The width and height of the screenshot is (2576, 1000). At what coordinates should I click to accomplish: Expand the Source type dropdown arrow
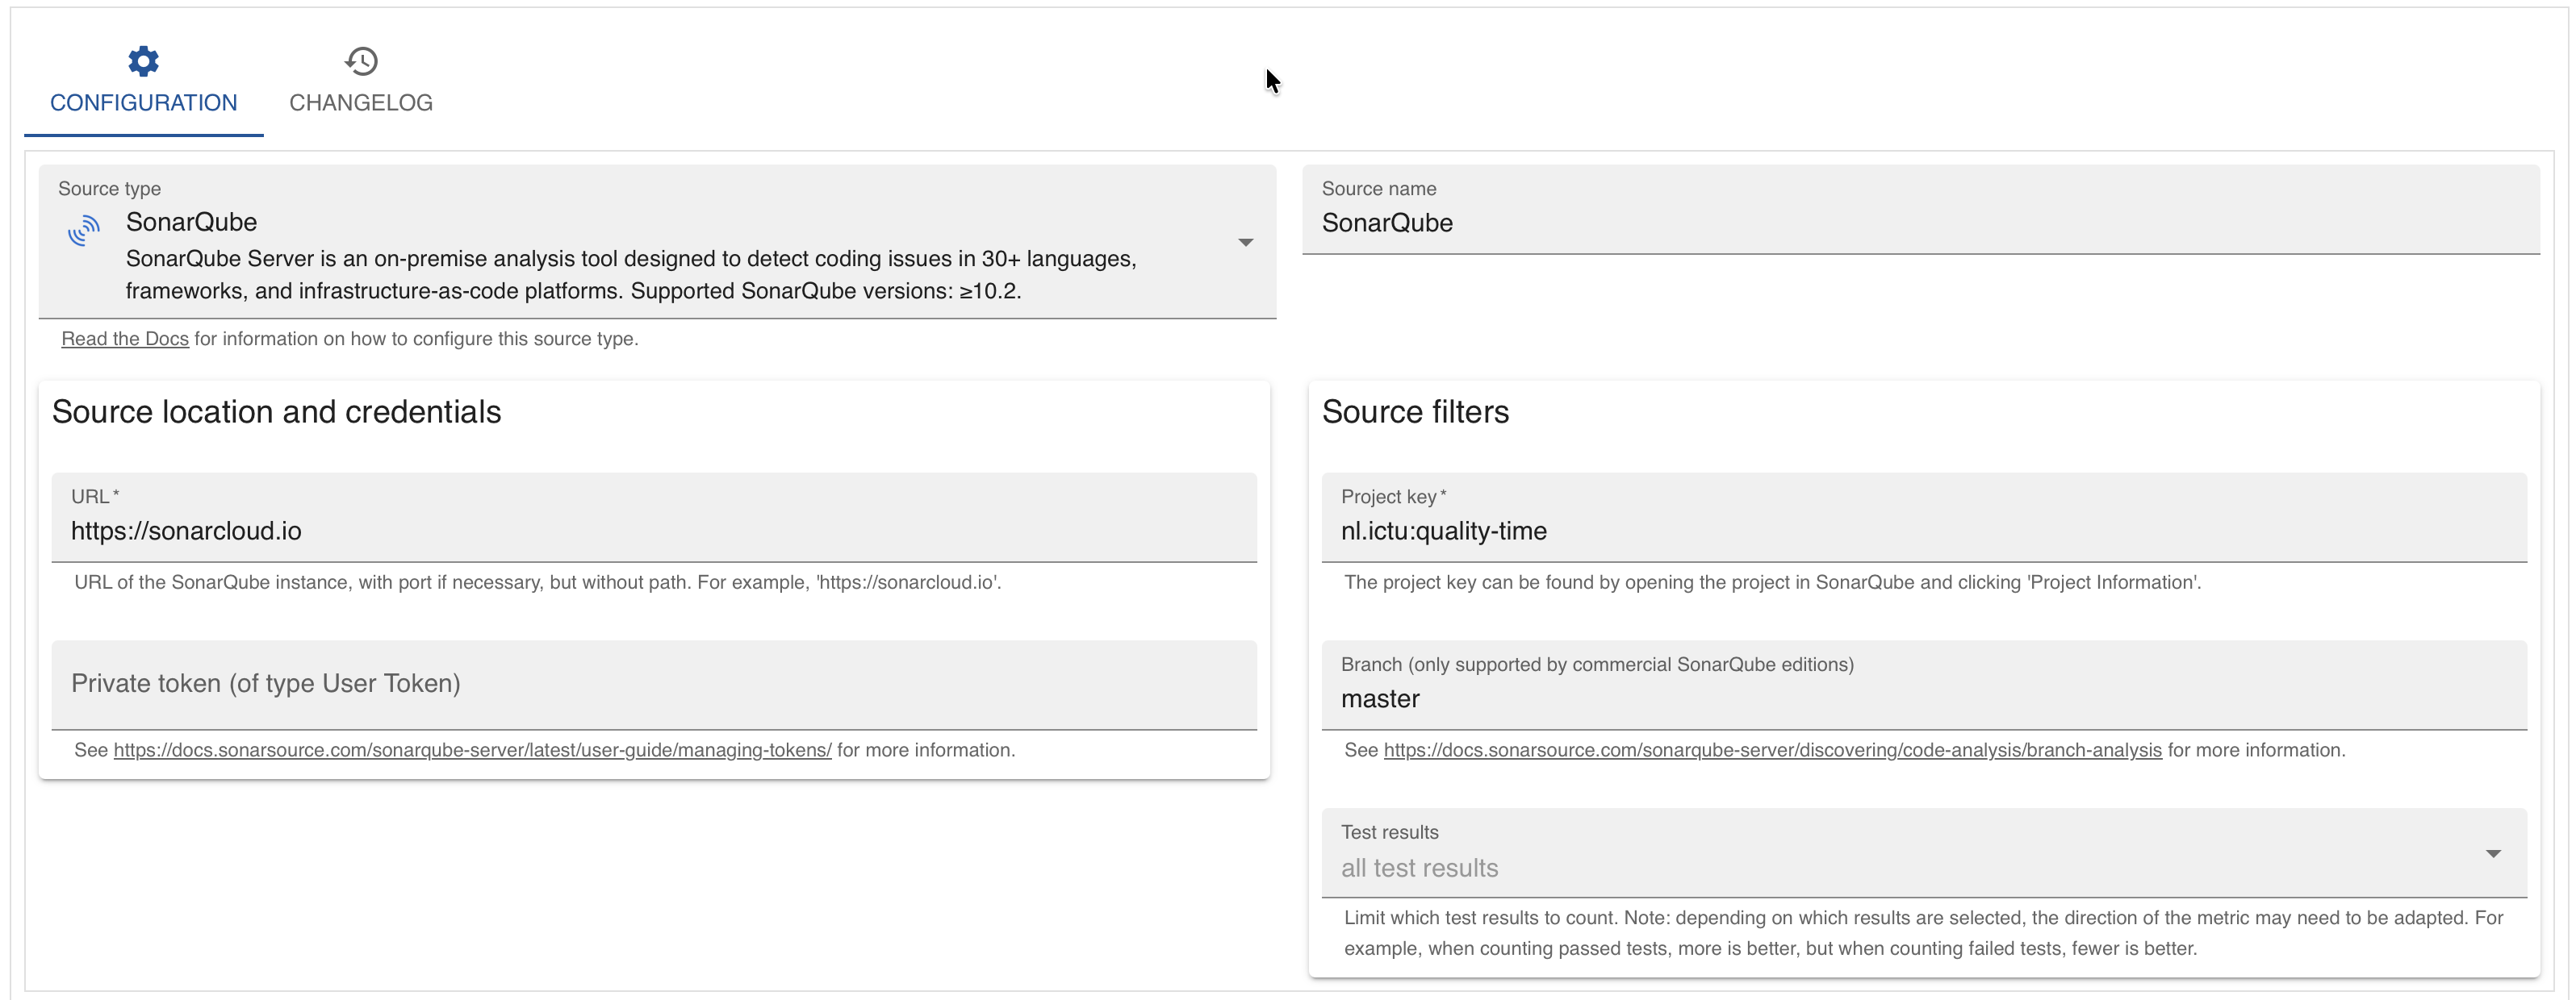(1245, 243)
